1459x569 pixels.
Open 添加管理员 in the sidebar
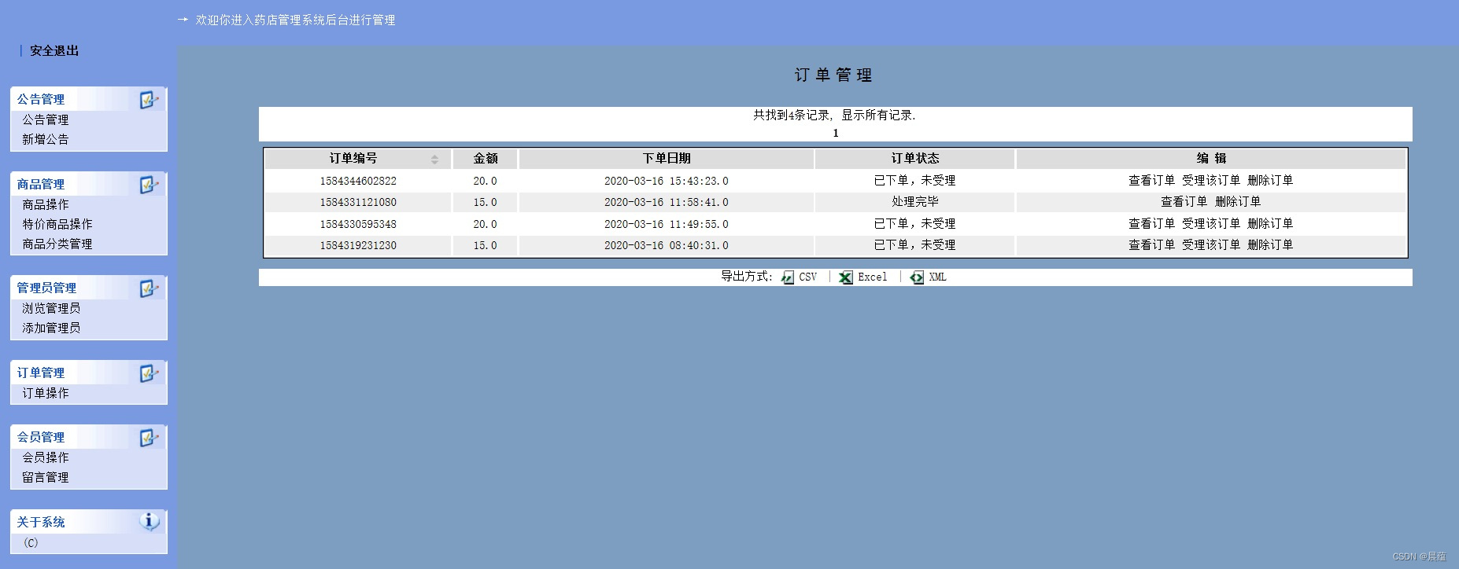pyautogui.click(x=51, y=328)
